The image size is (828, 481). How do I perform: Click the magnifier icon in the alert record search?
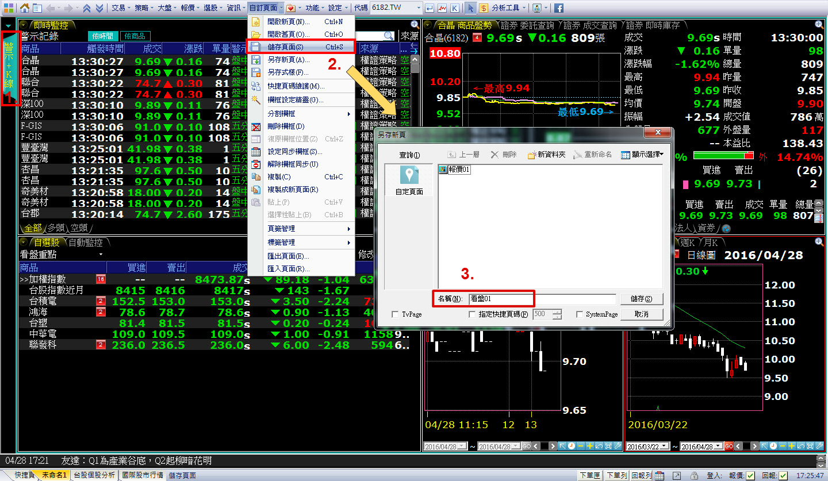click(389, 36)
